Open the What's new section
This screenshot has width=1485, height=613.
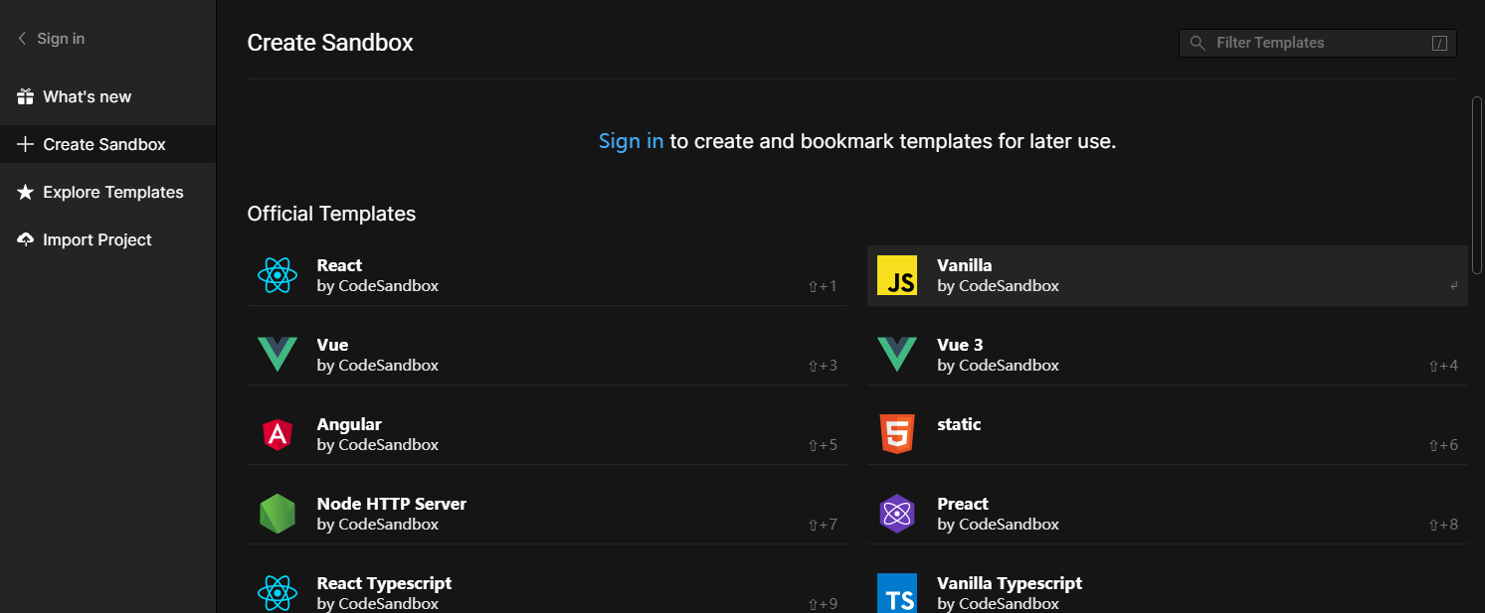coord(107,96)
